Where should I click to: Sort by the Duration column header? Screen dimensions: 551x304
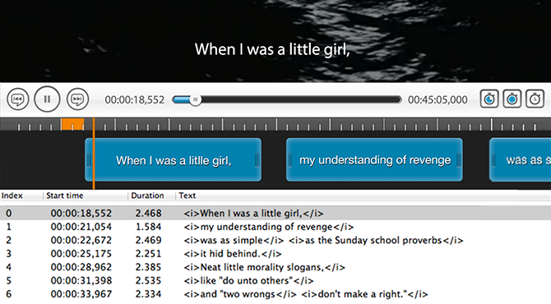tap(147, 196)
